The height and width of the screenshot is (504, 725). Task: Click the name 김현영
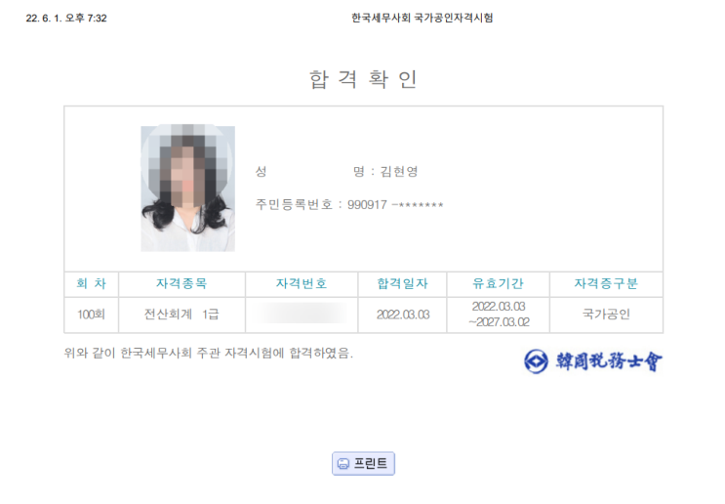click(x=399, y=172)
